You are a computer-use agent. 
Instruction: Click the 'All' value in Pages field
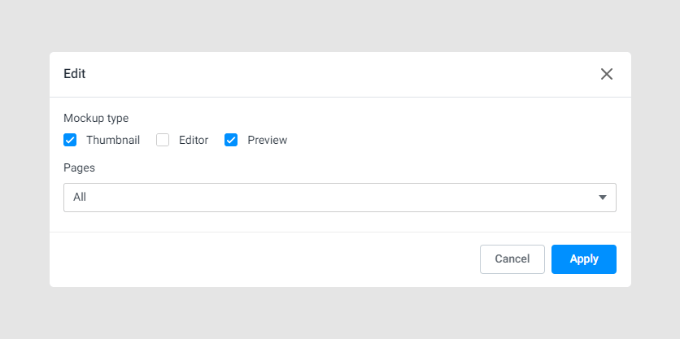pos(80,198)
